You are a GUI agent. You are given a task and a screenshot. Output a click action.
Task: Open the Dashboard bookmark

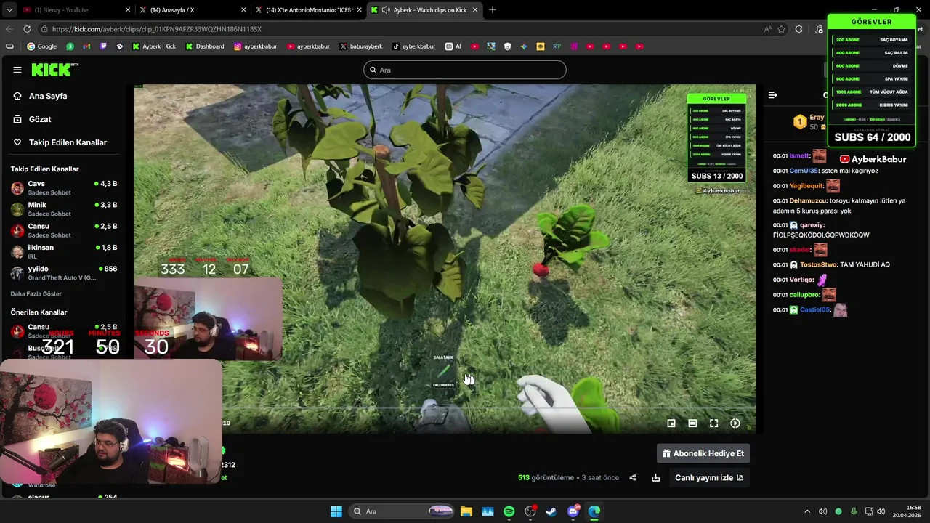point(205,46)
